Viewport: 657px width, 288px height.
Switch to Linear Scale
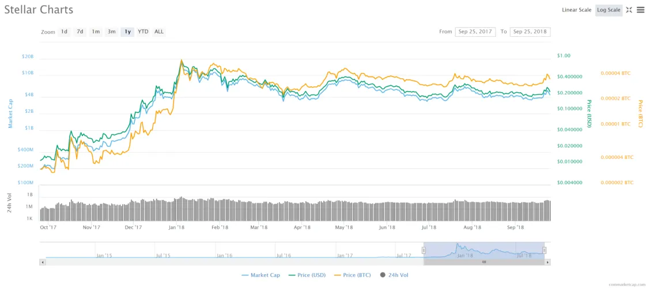[577, 10]
